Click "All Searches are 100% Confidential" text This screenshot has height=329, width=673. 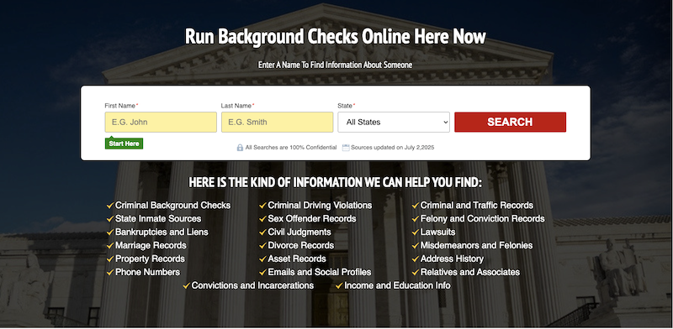[291, 148]
